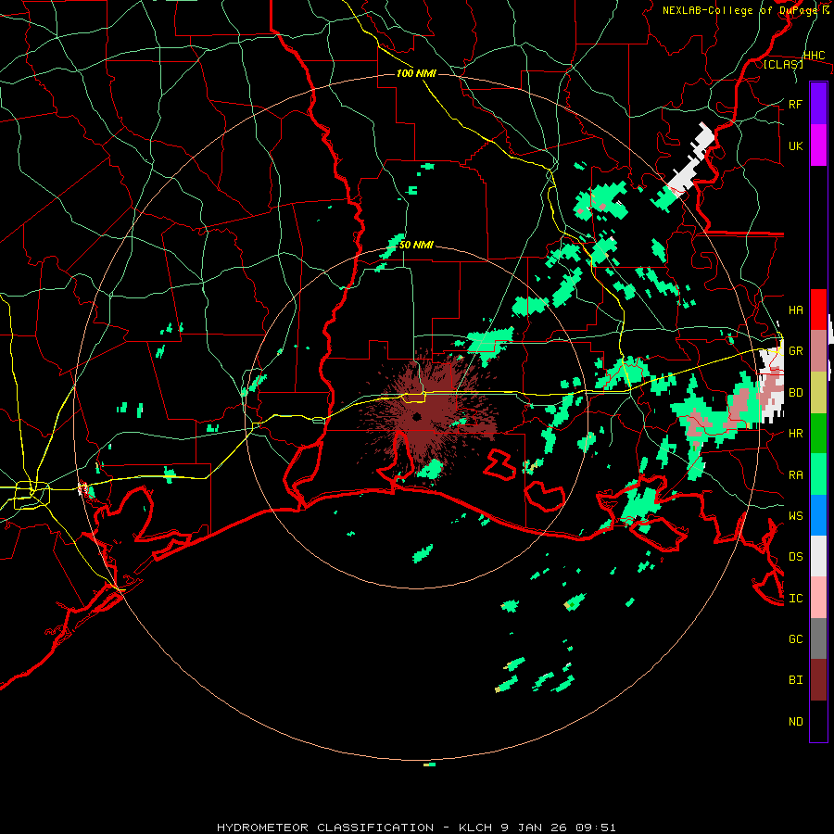This screenshot has height=834, width=834.
Task: Click the GR legend label
Action: [795, 351]
